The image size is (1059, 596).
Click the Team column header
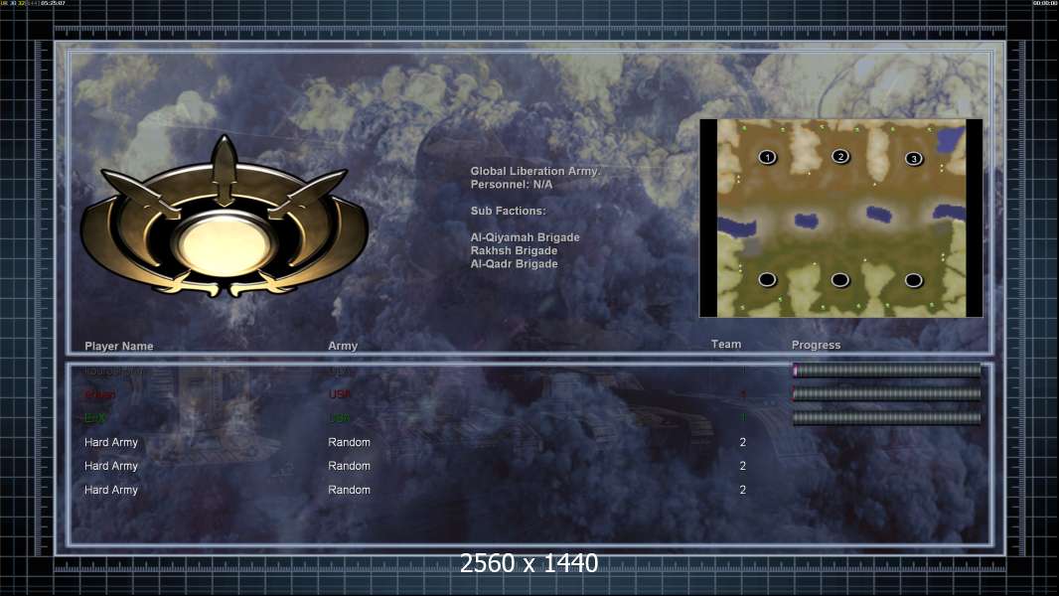(726, 345)
